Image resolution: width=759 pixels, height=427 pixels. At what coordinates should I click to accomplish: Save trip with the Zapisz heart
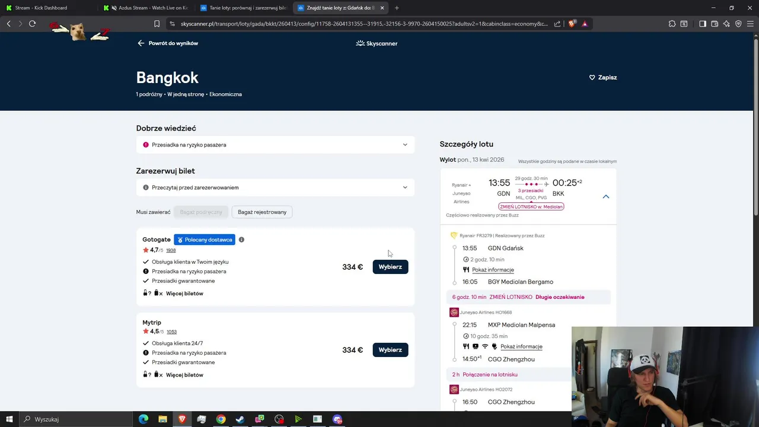pyautogui.click(x=602, y=78)
